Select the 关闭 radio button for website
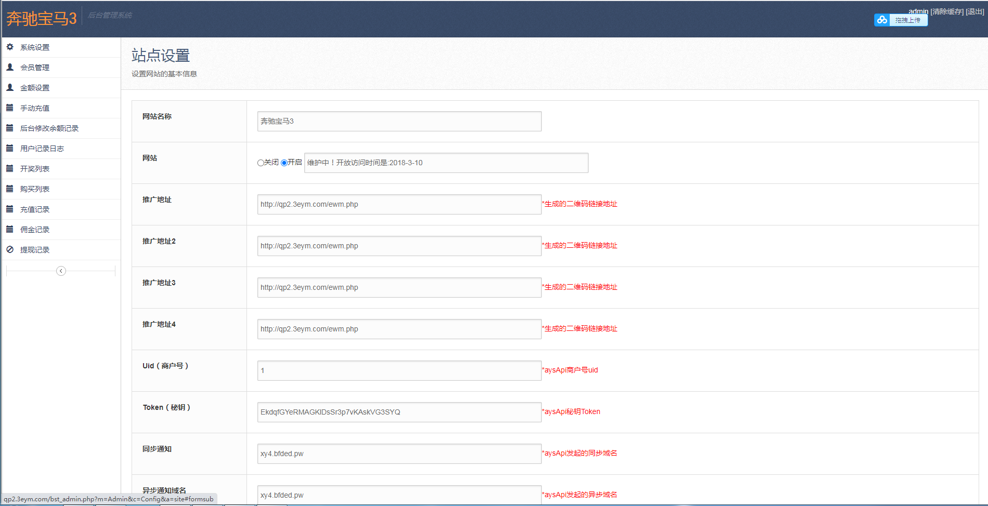The height and width of the screenshot is (506, 988). tap(261, 163)
